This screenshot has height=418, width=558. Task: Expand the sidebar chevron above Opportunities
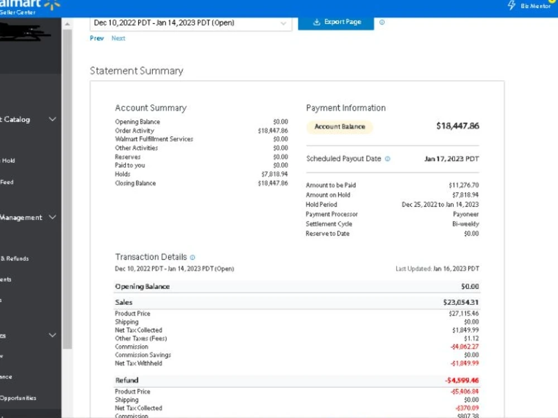click(52, 335)
